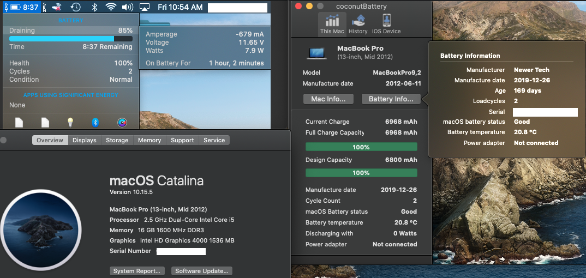Image resolution: width=586 pixels, height=278 pixels.
Task: Click the blue Bluetooth icon in battery panel
Action: [95, 123]
